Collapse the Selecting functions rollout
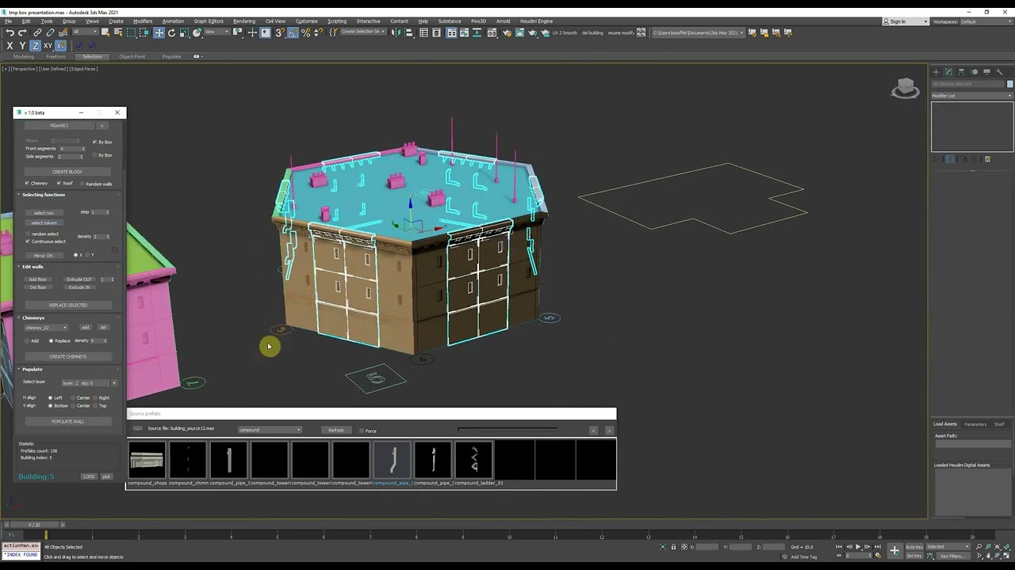Viewport: 1015px width, 570px height. point(44,195)
